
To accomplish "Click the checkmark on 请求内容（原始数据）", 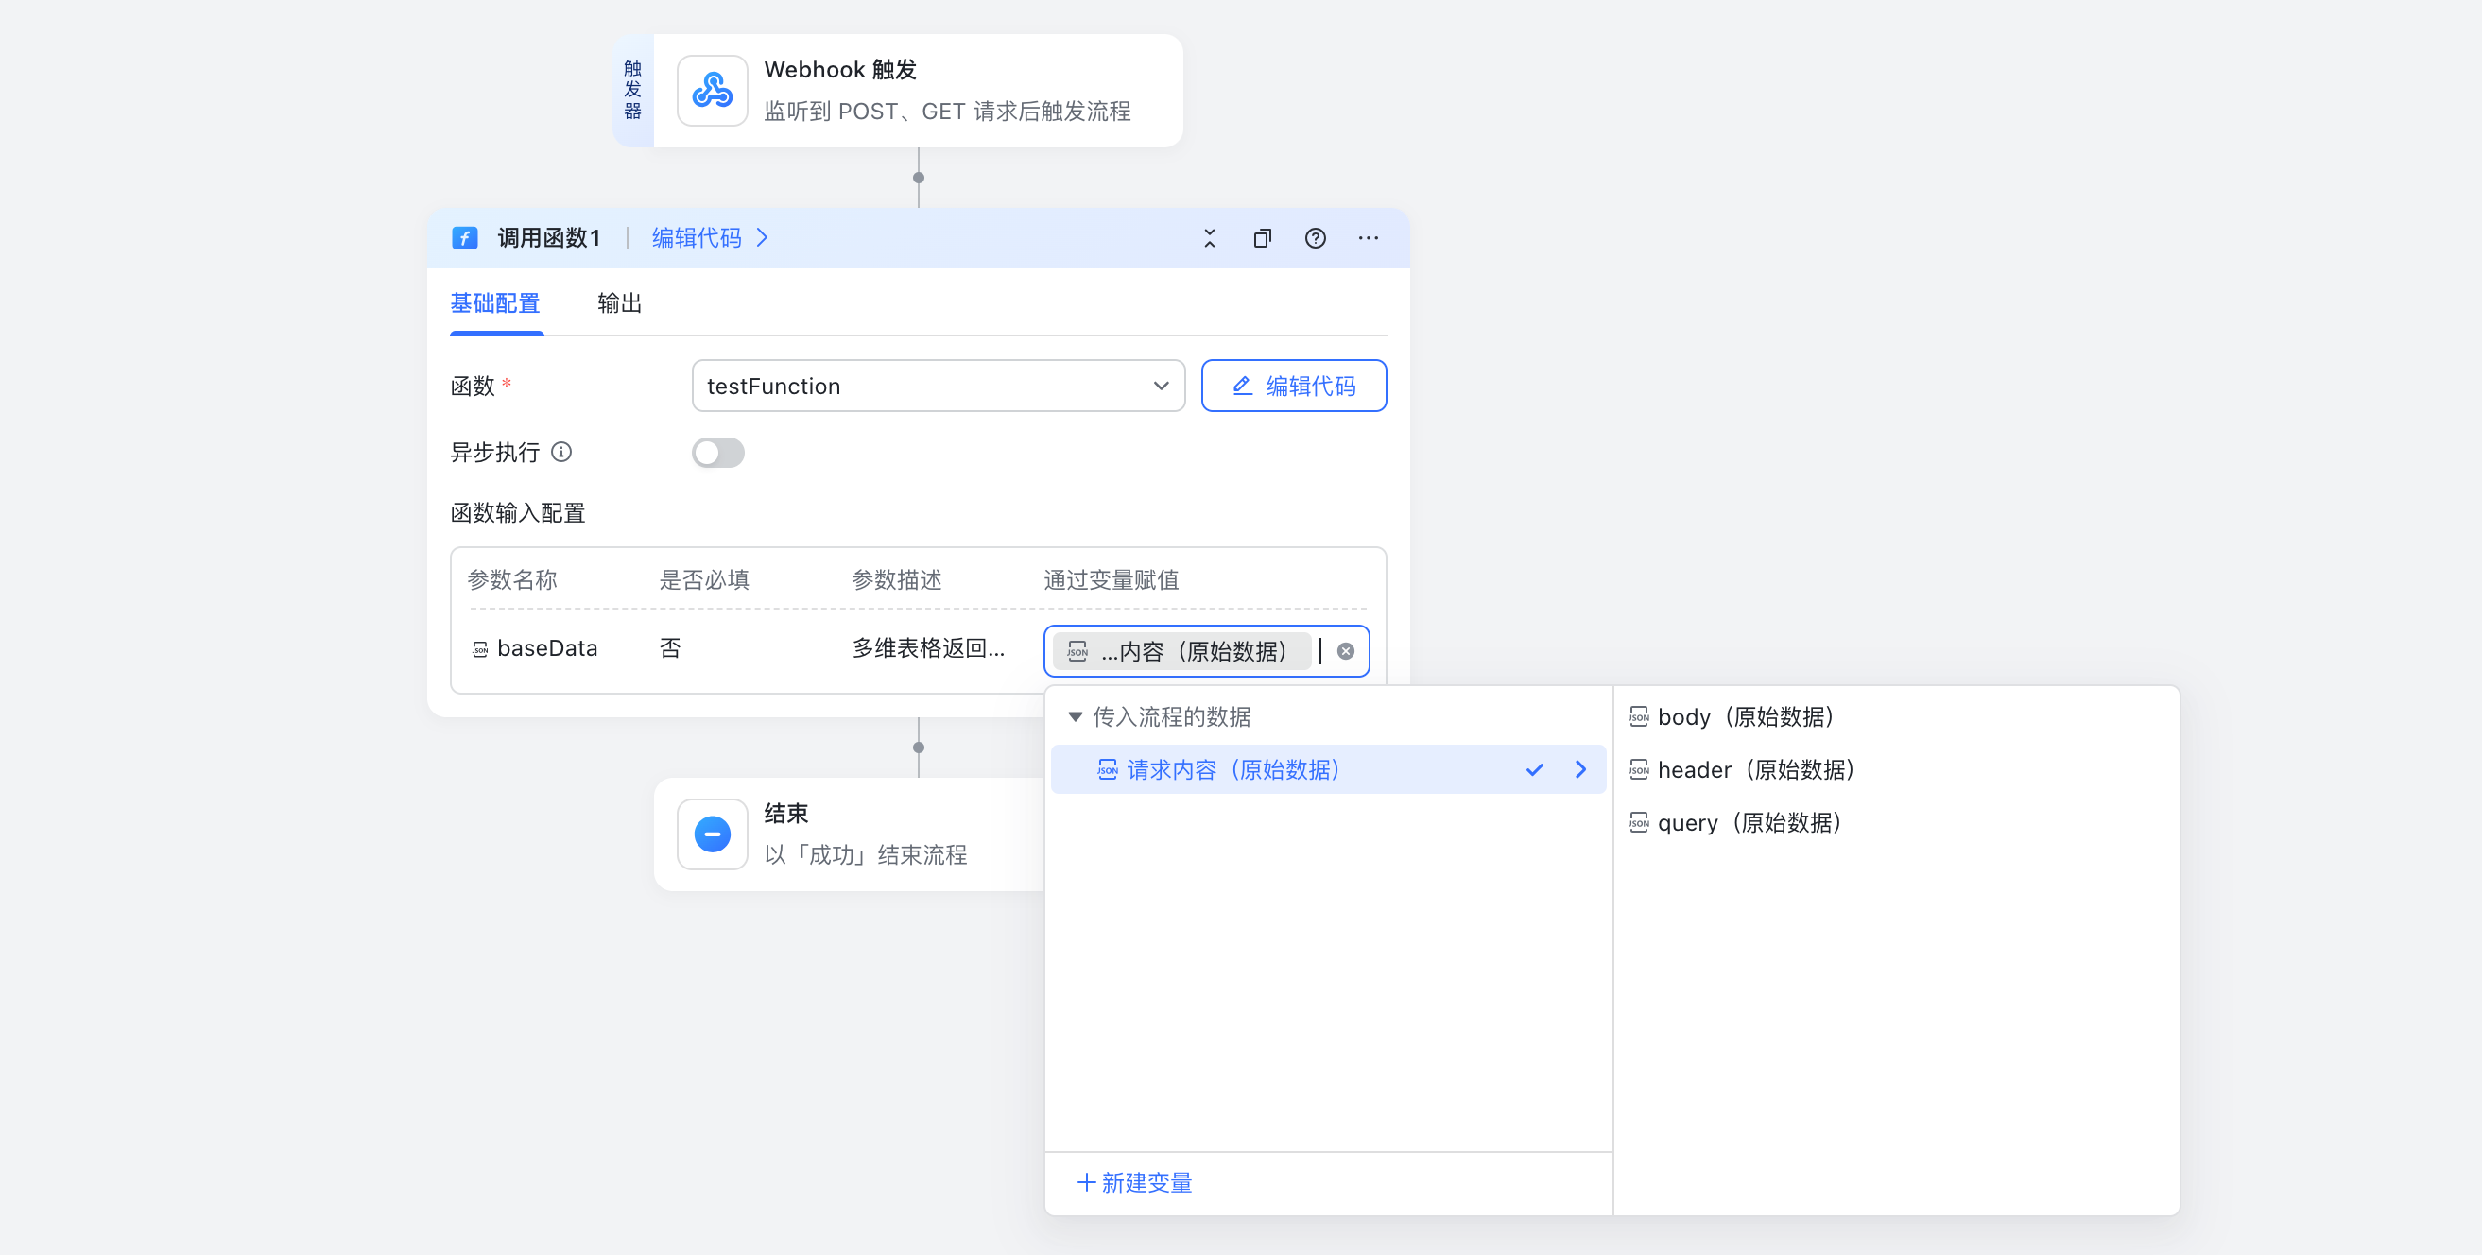I will 1534,769.
